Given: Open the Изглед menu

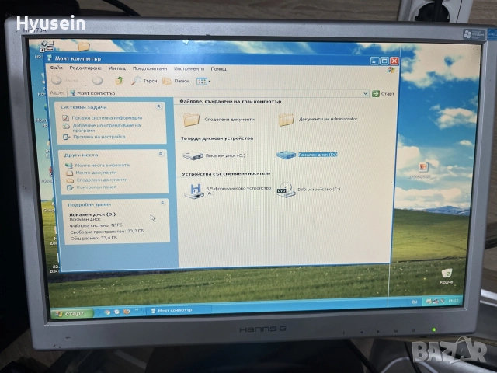Looking at the screenshot, I should click(117, 68).
